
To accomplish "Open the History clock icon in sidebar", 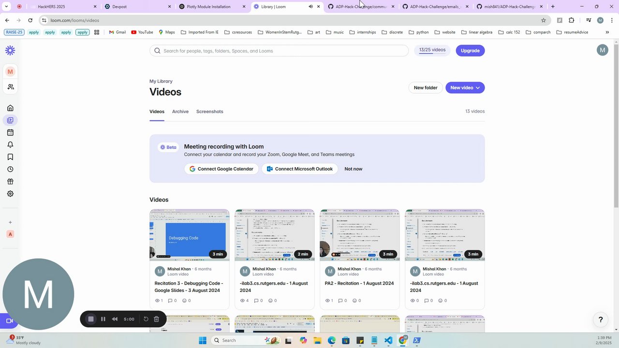I will click(x=10, y=169).
